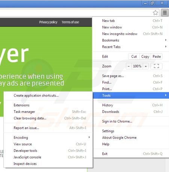Expand the Bookmarks submenu
Image resolution: width=169 pixels, height=172 pixels.
click(131, 40)
